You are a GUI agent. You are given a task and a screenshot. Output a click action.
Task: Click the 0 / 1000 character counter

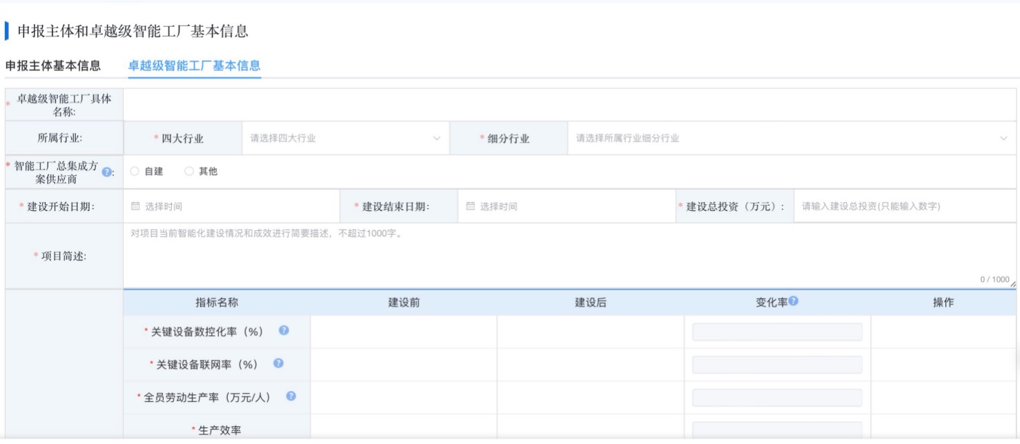(x=994, y=279)
